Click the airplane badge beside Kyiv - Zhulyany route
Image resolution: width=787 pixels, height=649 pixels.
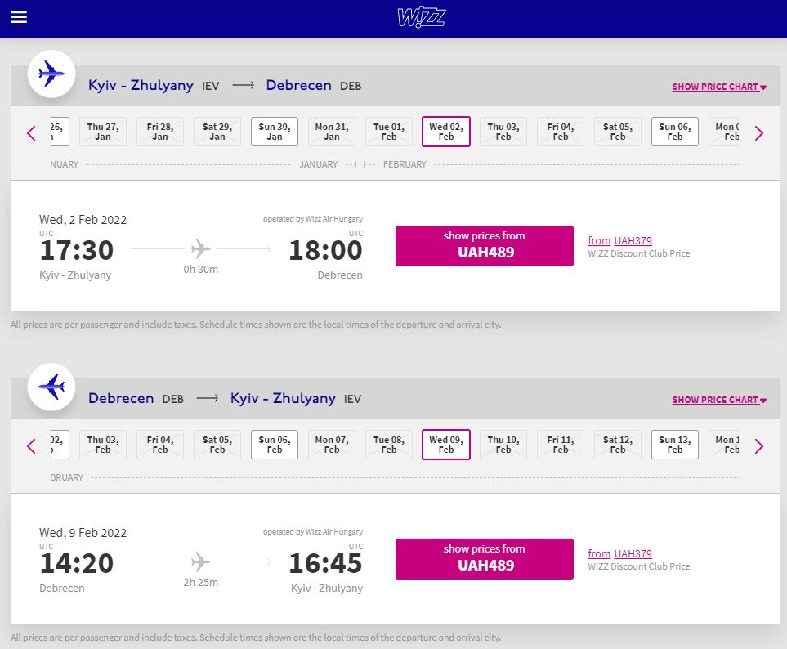point(51,74)
